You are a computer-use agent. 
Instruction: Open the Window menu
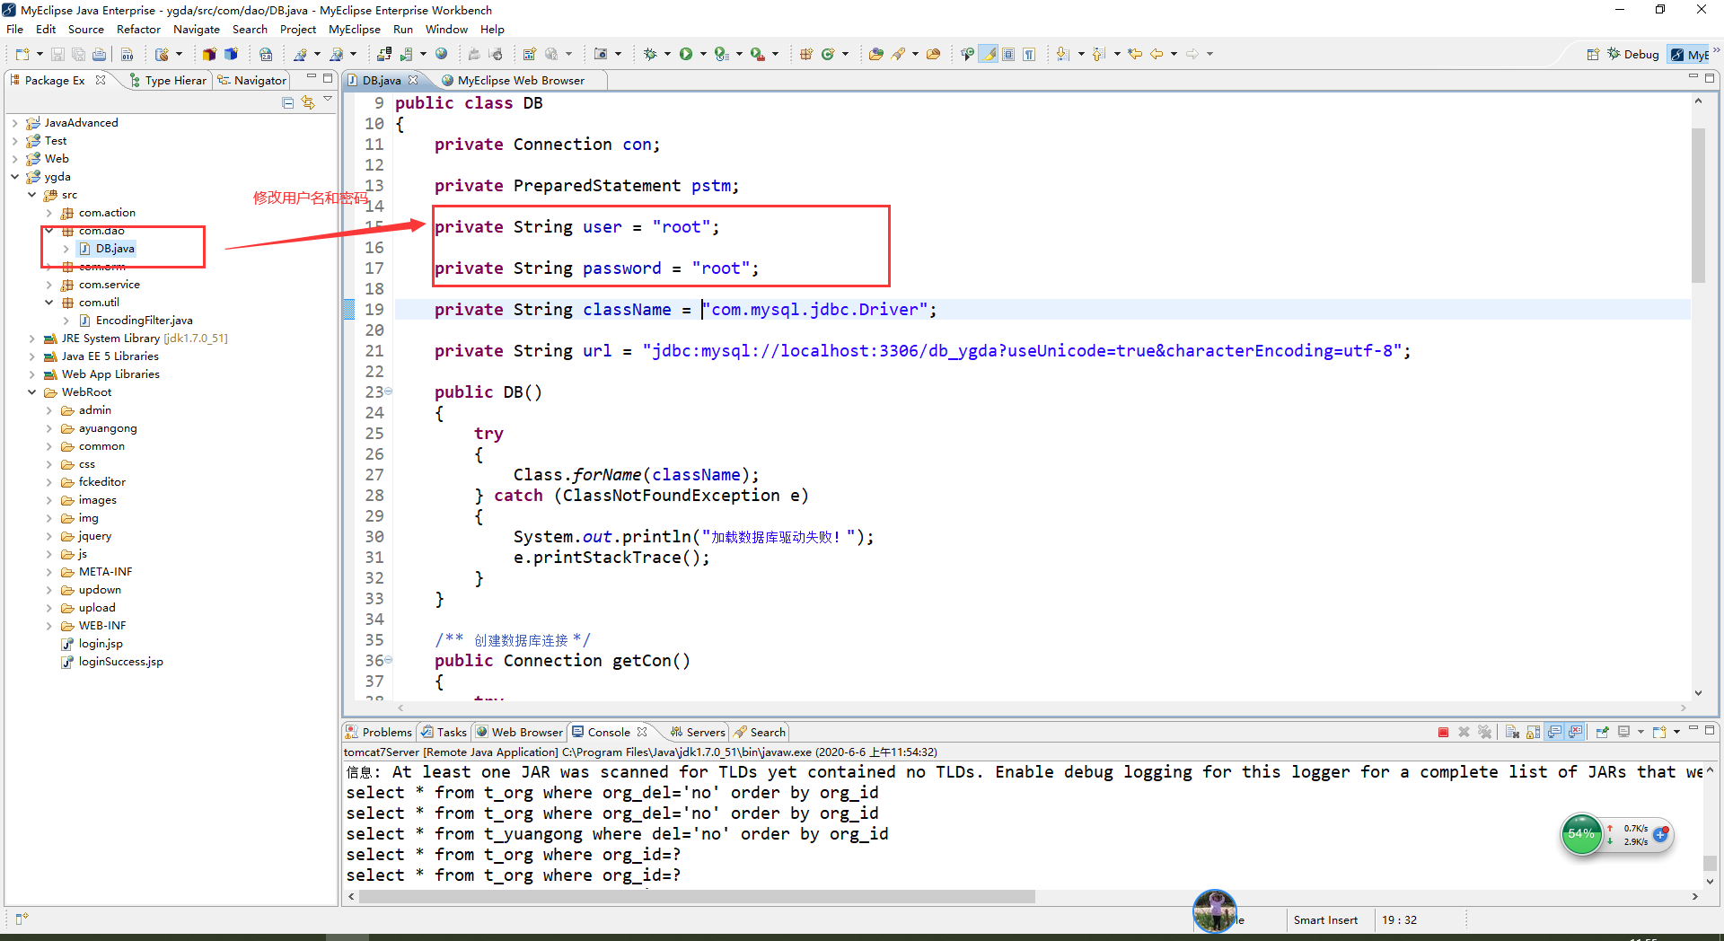coord(446,29)
